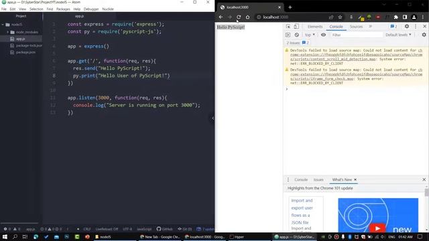The width and height of the screenshot is (429, 241).
Task: Go to Chrome home page icon
Action: click(x=247, y=17)
